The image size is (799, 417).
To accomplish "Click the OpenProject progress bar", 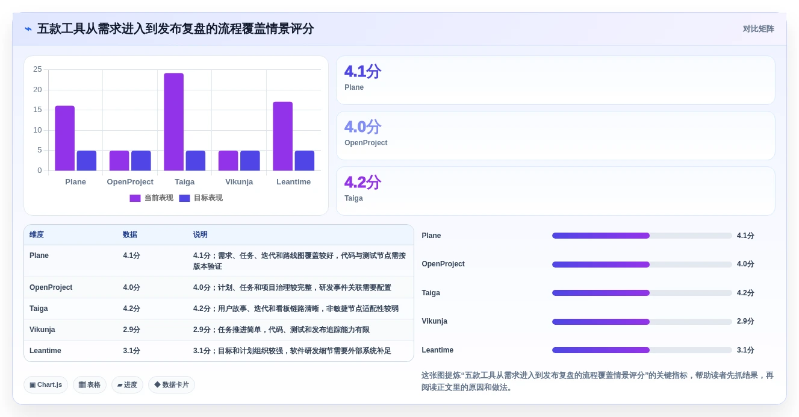I will (642, 265).
